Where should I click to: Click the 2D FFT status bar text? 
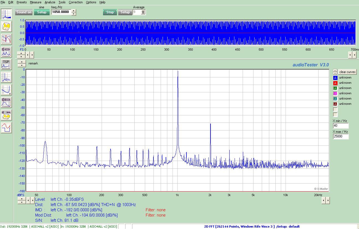tap(252, 227)
